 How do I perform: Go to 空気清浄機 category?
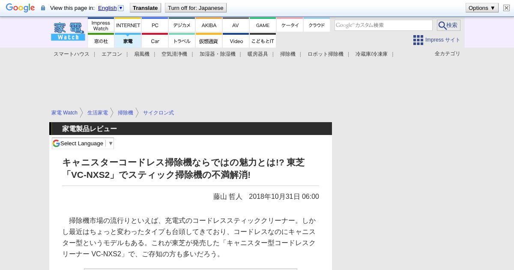174,54
